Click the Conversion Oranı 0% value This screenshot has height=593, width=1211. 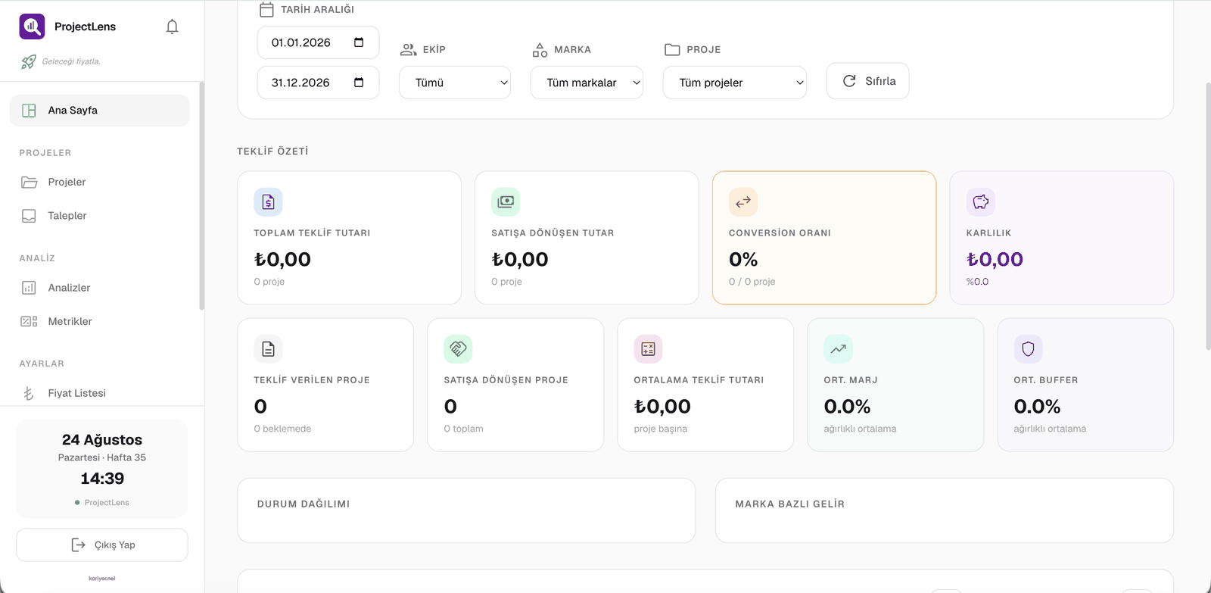(743, 260)
